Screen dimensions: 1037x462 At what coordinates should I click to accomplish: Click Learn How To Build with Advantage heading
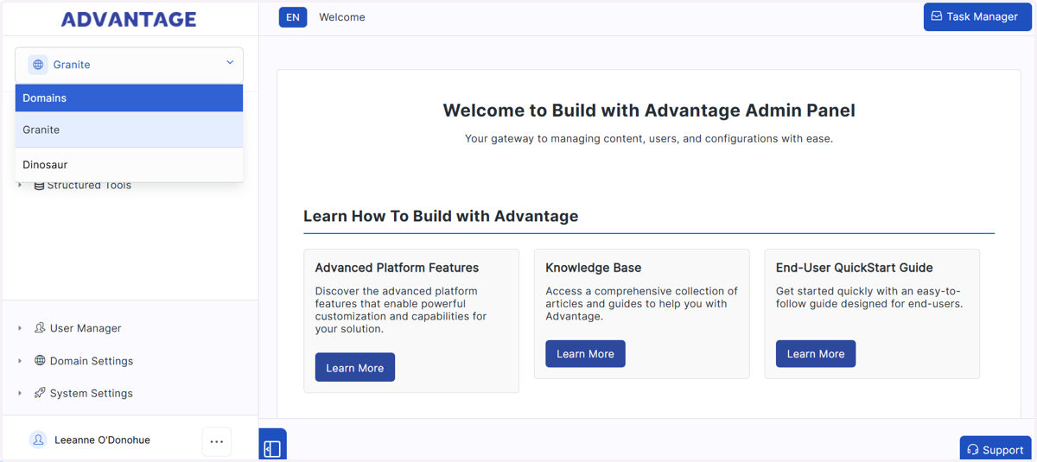(x=441, y=216)
